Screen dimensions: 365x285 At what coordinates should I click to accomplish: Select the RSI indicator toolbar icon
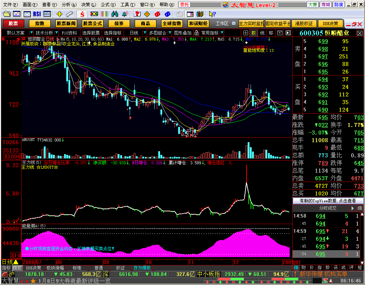pos(37,14)
